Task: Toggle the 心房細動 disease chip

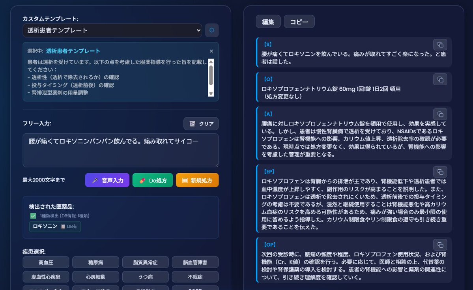Action: point(95,277)
